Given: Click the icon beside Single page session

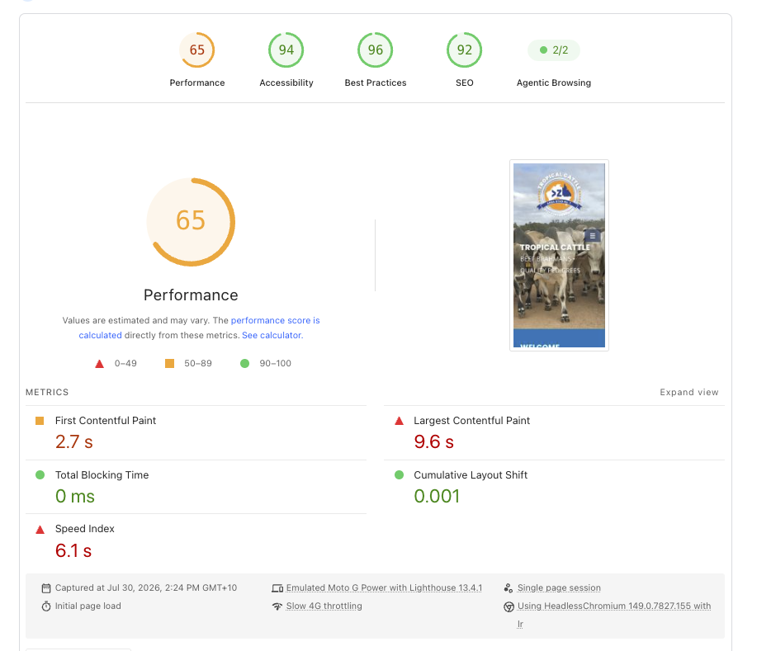Looking at the screenshot, I should (x=509, y=588).
